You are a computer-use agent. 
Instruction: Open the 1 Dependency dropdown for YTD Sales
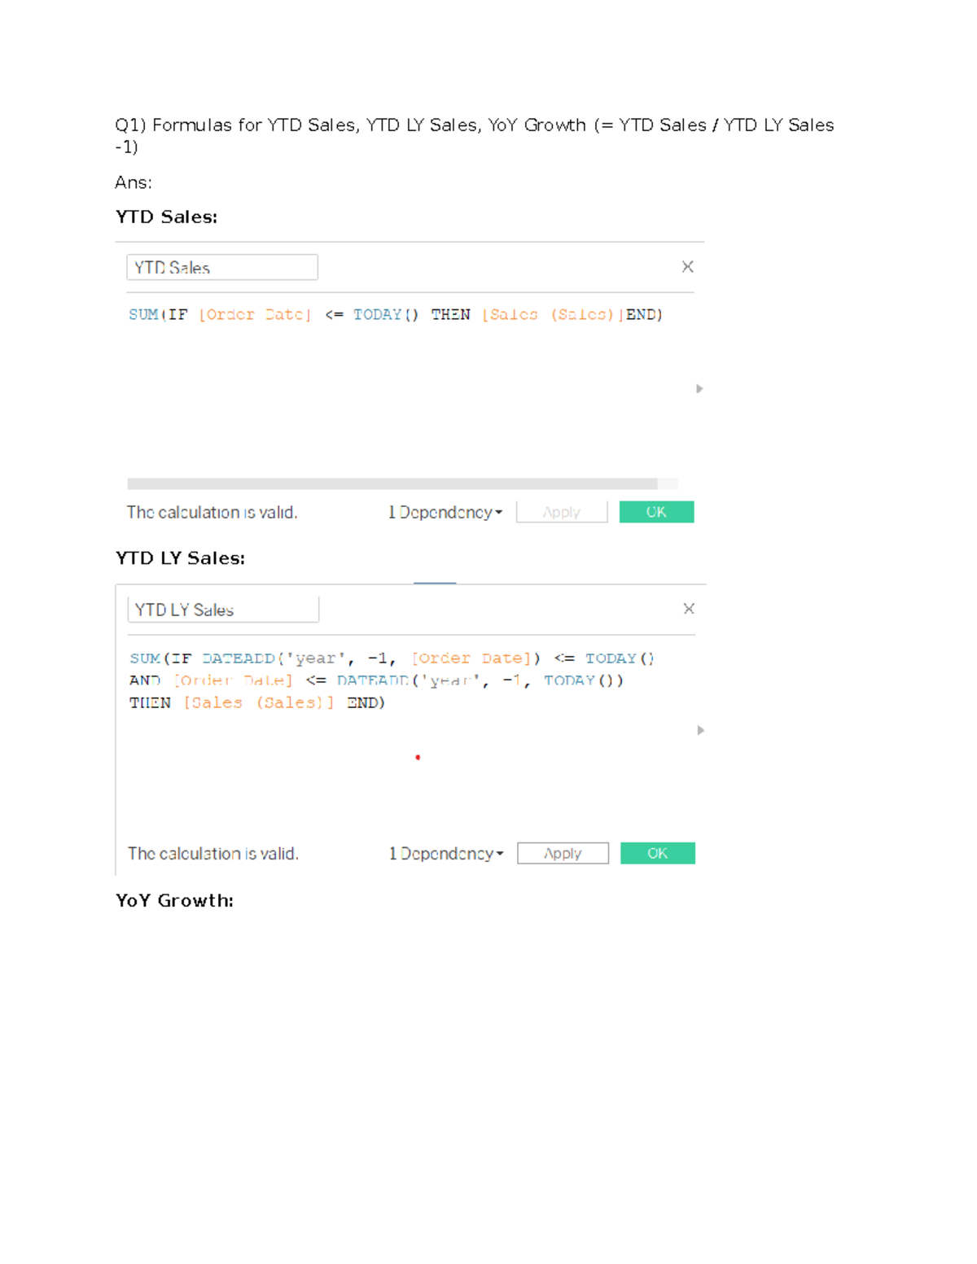coord(445,512)
